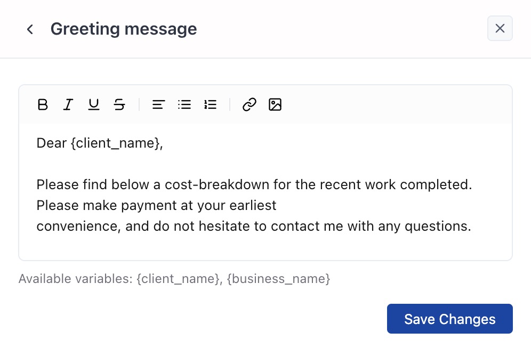Apply strikethrough formatting
This screenshot has height=356, width=531.
pyautogui.click(x=119, y=104)
